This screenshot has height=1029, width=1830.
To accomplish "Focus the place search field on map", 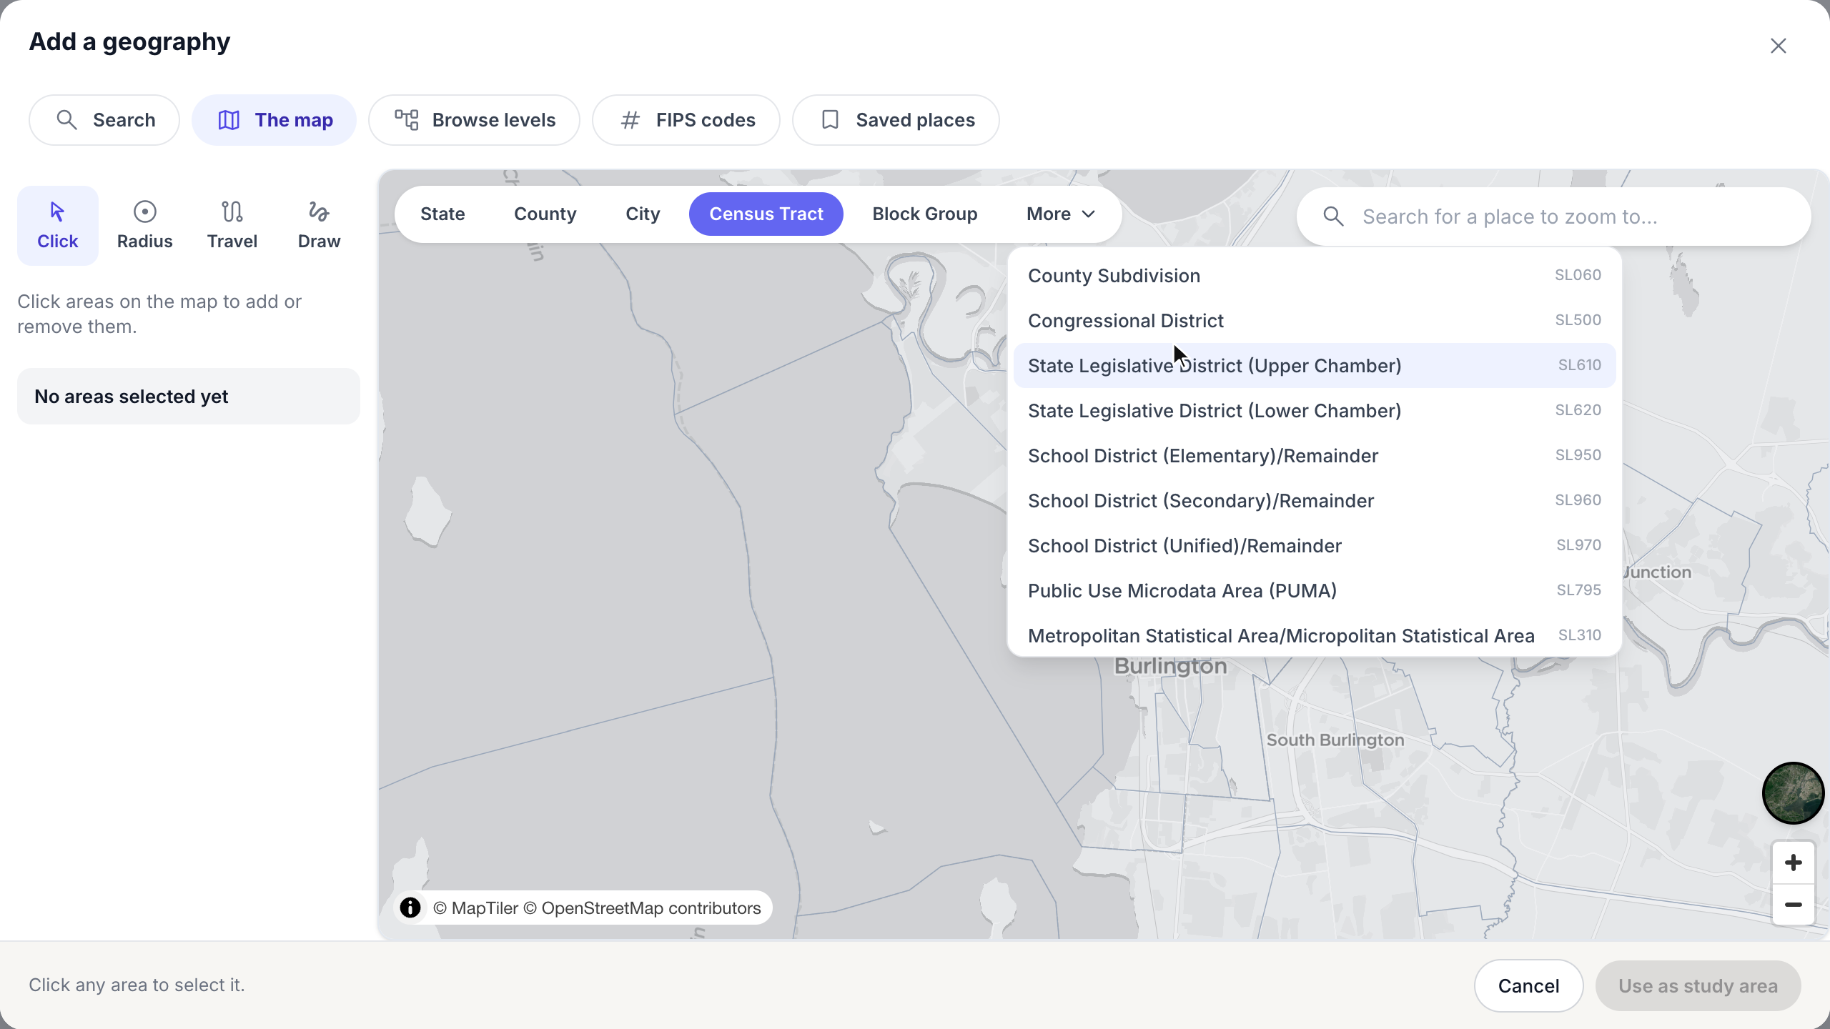I will click(x=1554, y=217).
